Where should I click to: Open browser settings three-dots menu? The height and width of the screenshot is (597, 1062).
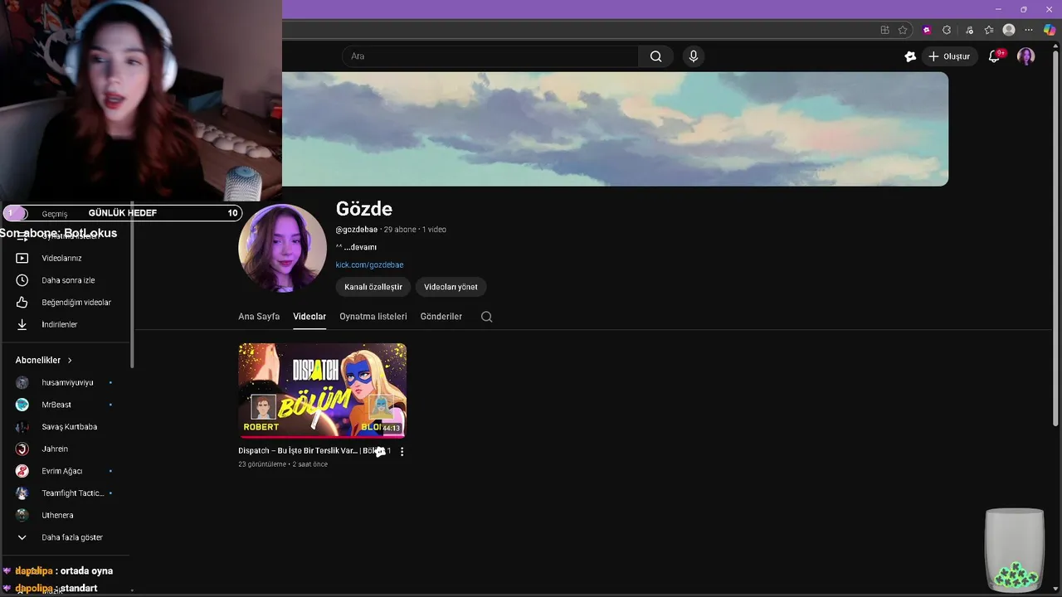click(x=1029, y=30)
